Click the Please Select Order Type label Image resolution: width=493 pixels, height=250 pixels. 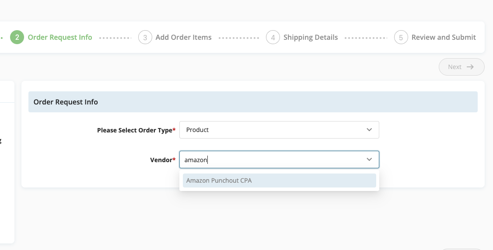[136, 130]
